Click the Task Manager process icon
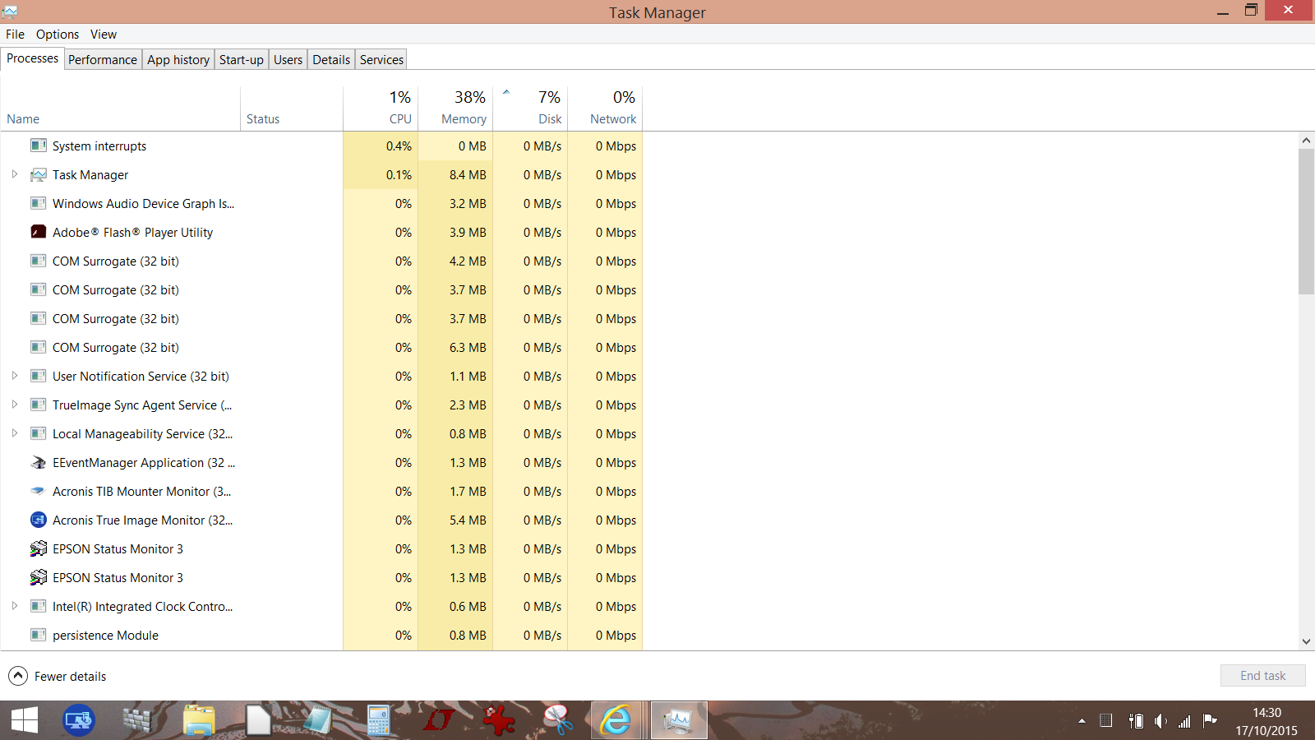The height and width of the screenshot is (740, 1315). [x=38, y=174]
